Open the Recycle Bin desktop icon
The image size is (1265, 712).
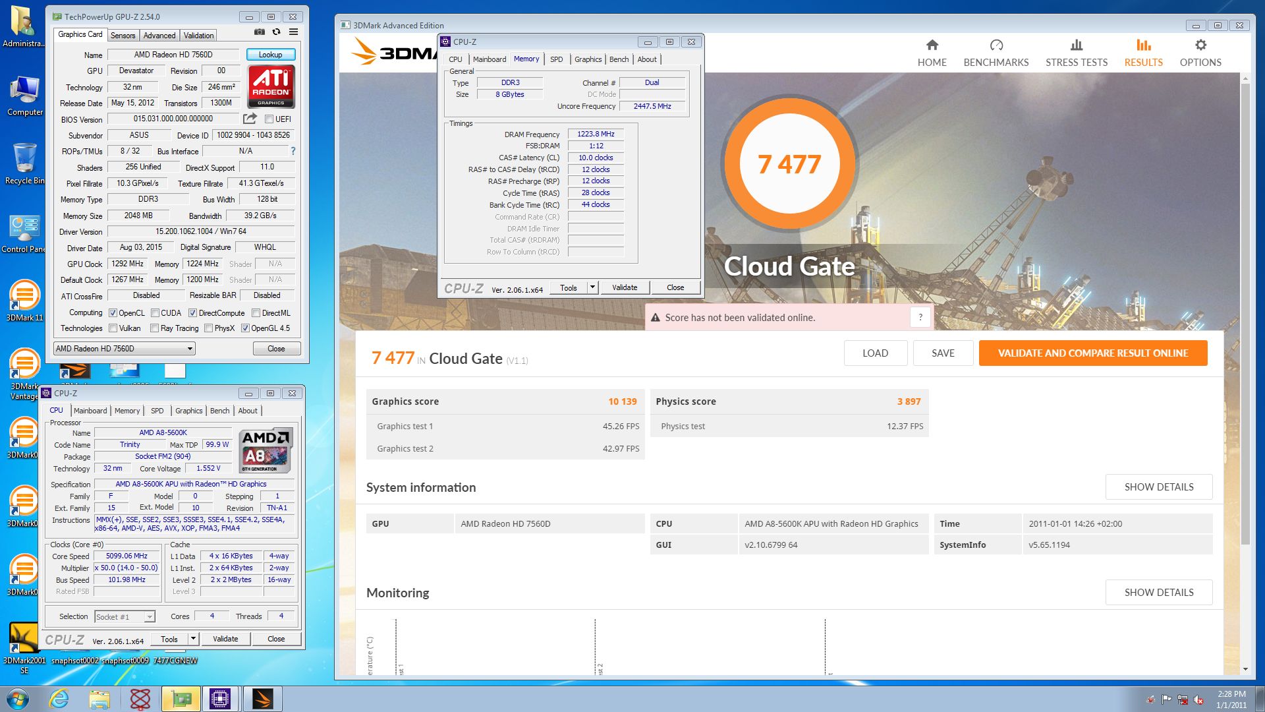tap(24, 164)
